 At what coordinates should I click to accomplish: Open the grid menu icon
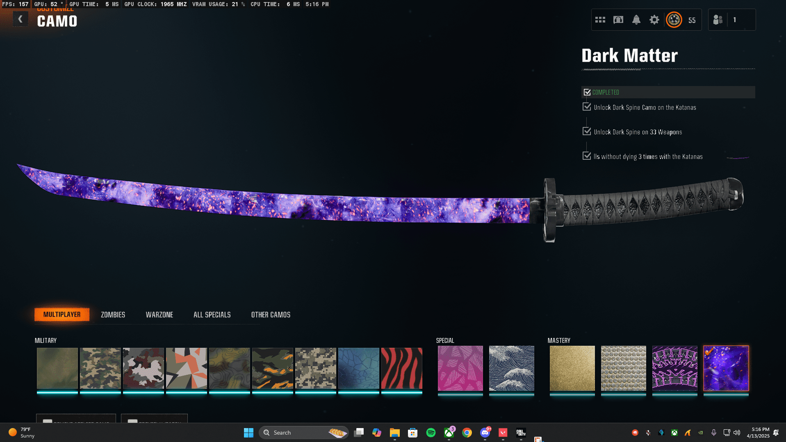click(600, 20)
